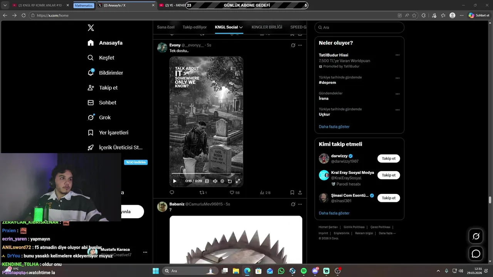Image resolution: width=493 pixels, height=277 pixels.
Task: Open Hizmet Şartları link
Action: (x=328, y=227)
